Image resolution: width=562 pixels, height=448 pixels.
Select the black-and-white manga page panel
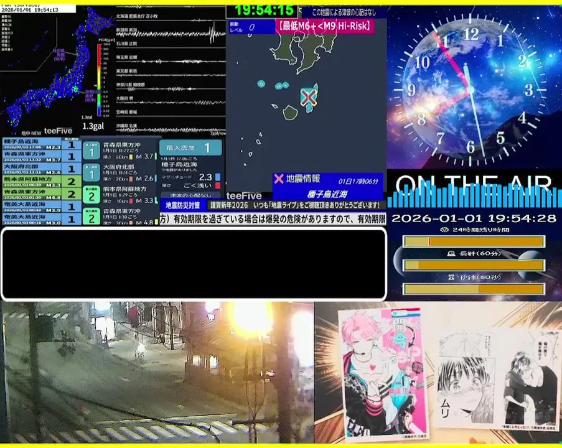(x=496, y=378)
